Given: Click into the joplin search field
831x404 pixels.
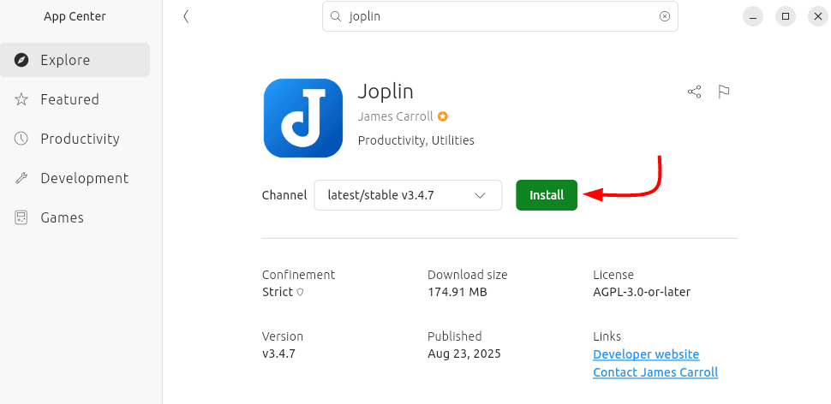Looking at the screenshot, I should pyautogui.click(x=497, y=16).
